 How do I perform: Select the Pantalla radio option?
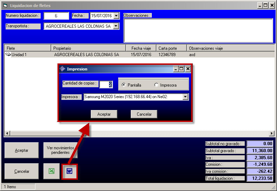(123, 85)
